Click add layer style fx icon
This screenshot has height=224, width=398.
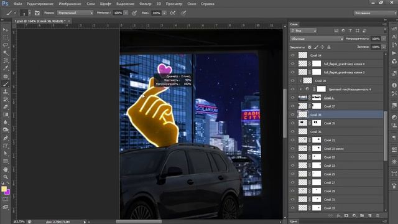338,216
